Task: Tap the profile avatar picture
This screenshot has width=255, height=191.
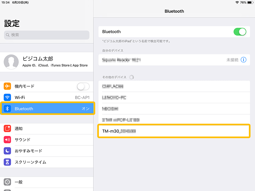Action: [x=11, y=62]
